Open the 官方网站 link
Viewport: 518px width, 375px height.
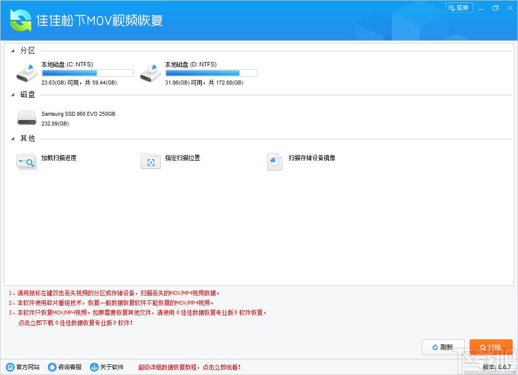coord(28,367)
